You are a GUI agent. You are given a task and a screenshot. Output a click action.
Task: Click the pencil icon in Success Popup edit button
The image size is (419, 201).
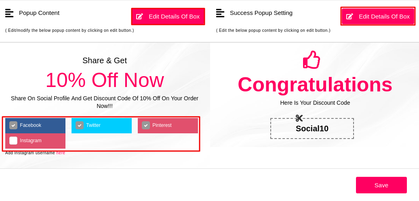[350, 17]
